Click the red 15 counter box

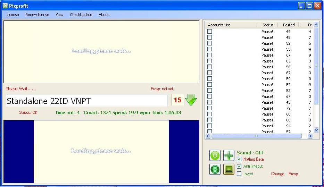[177, 100]
